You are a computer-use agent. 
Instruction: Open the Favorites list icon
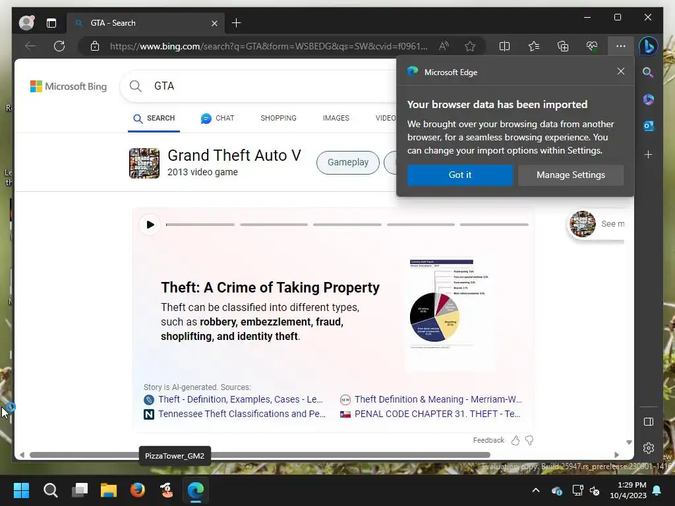tap(534, 46)
